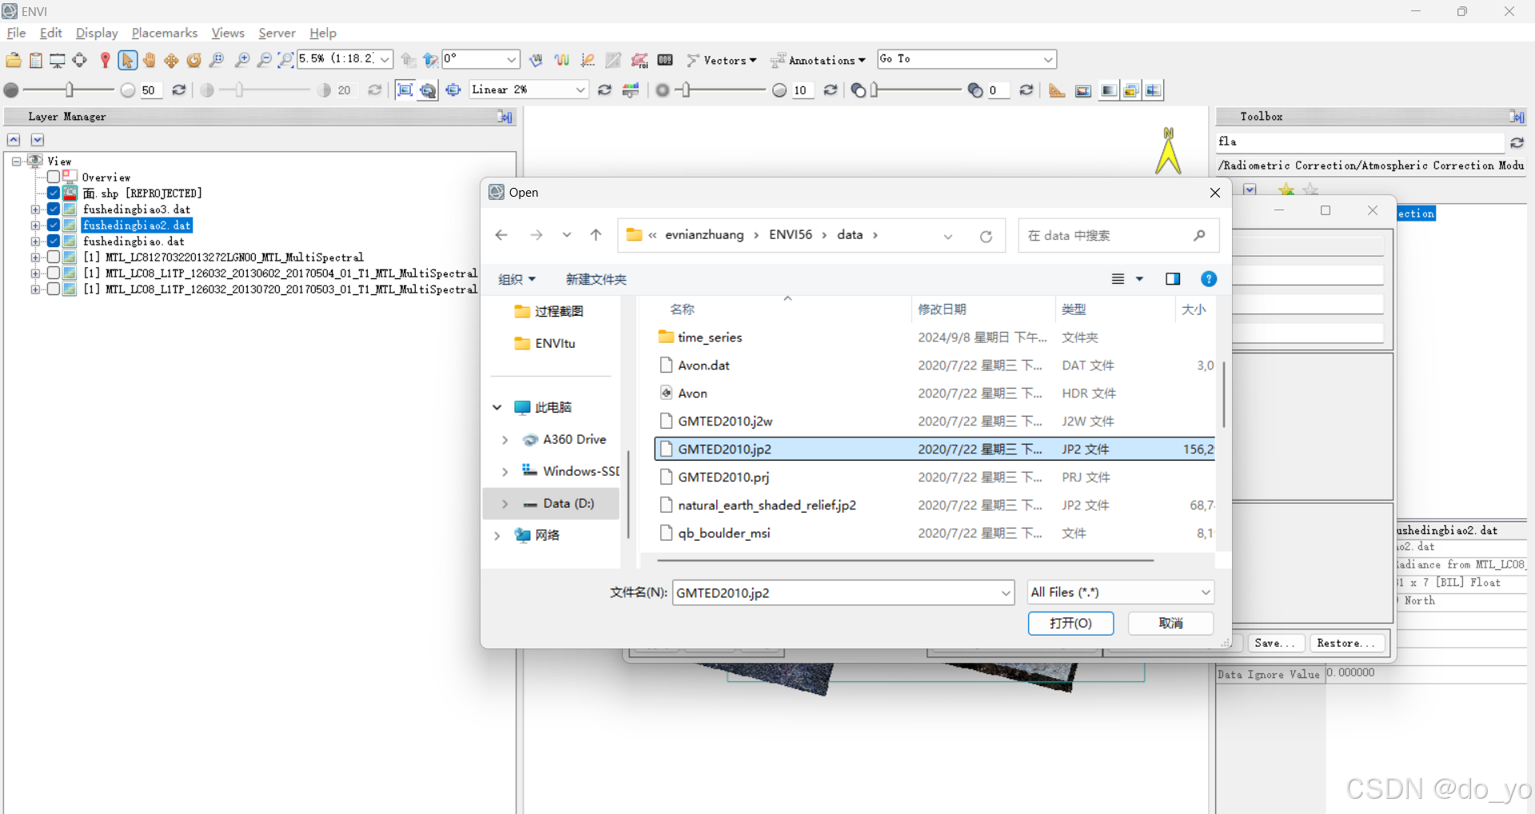This screenshot has width=1535, height=814.
Task: Refresh the Toolbox search results
Action: (1517, 142)
